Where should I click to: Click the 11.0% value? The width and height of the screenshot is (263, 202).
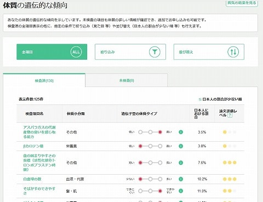point(202,191)
